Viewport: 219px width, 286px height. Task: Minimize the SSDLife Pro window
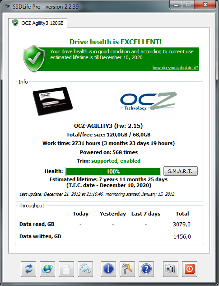point(176,5)
